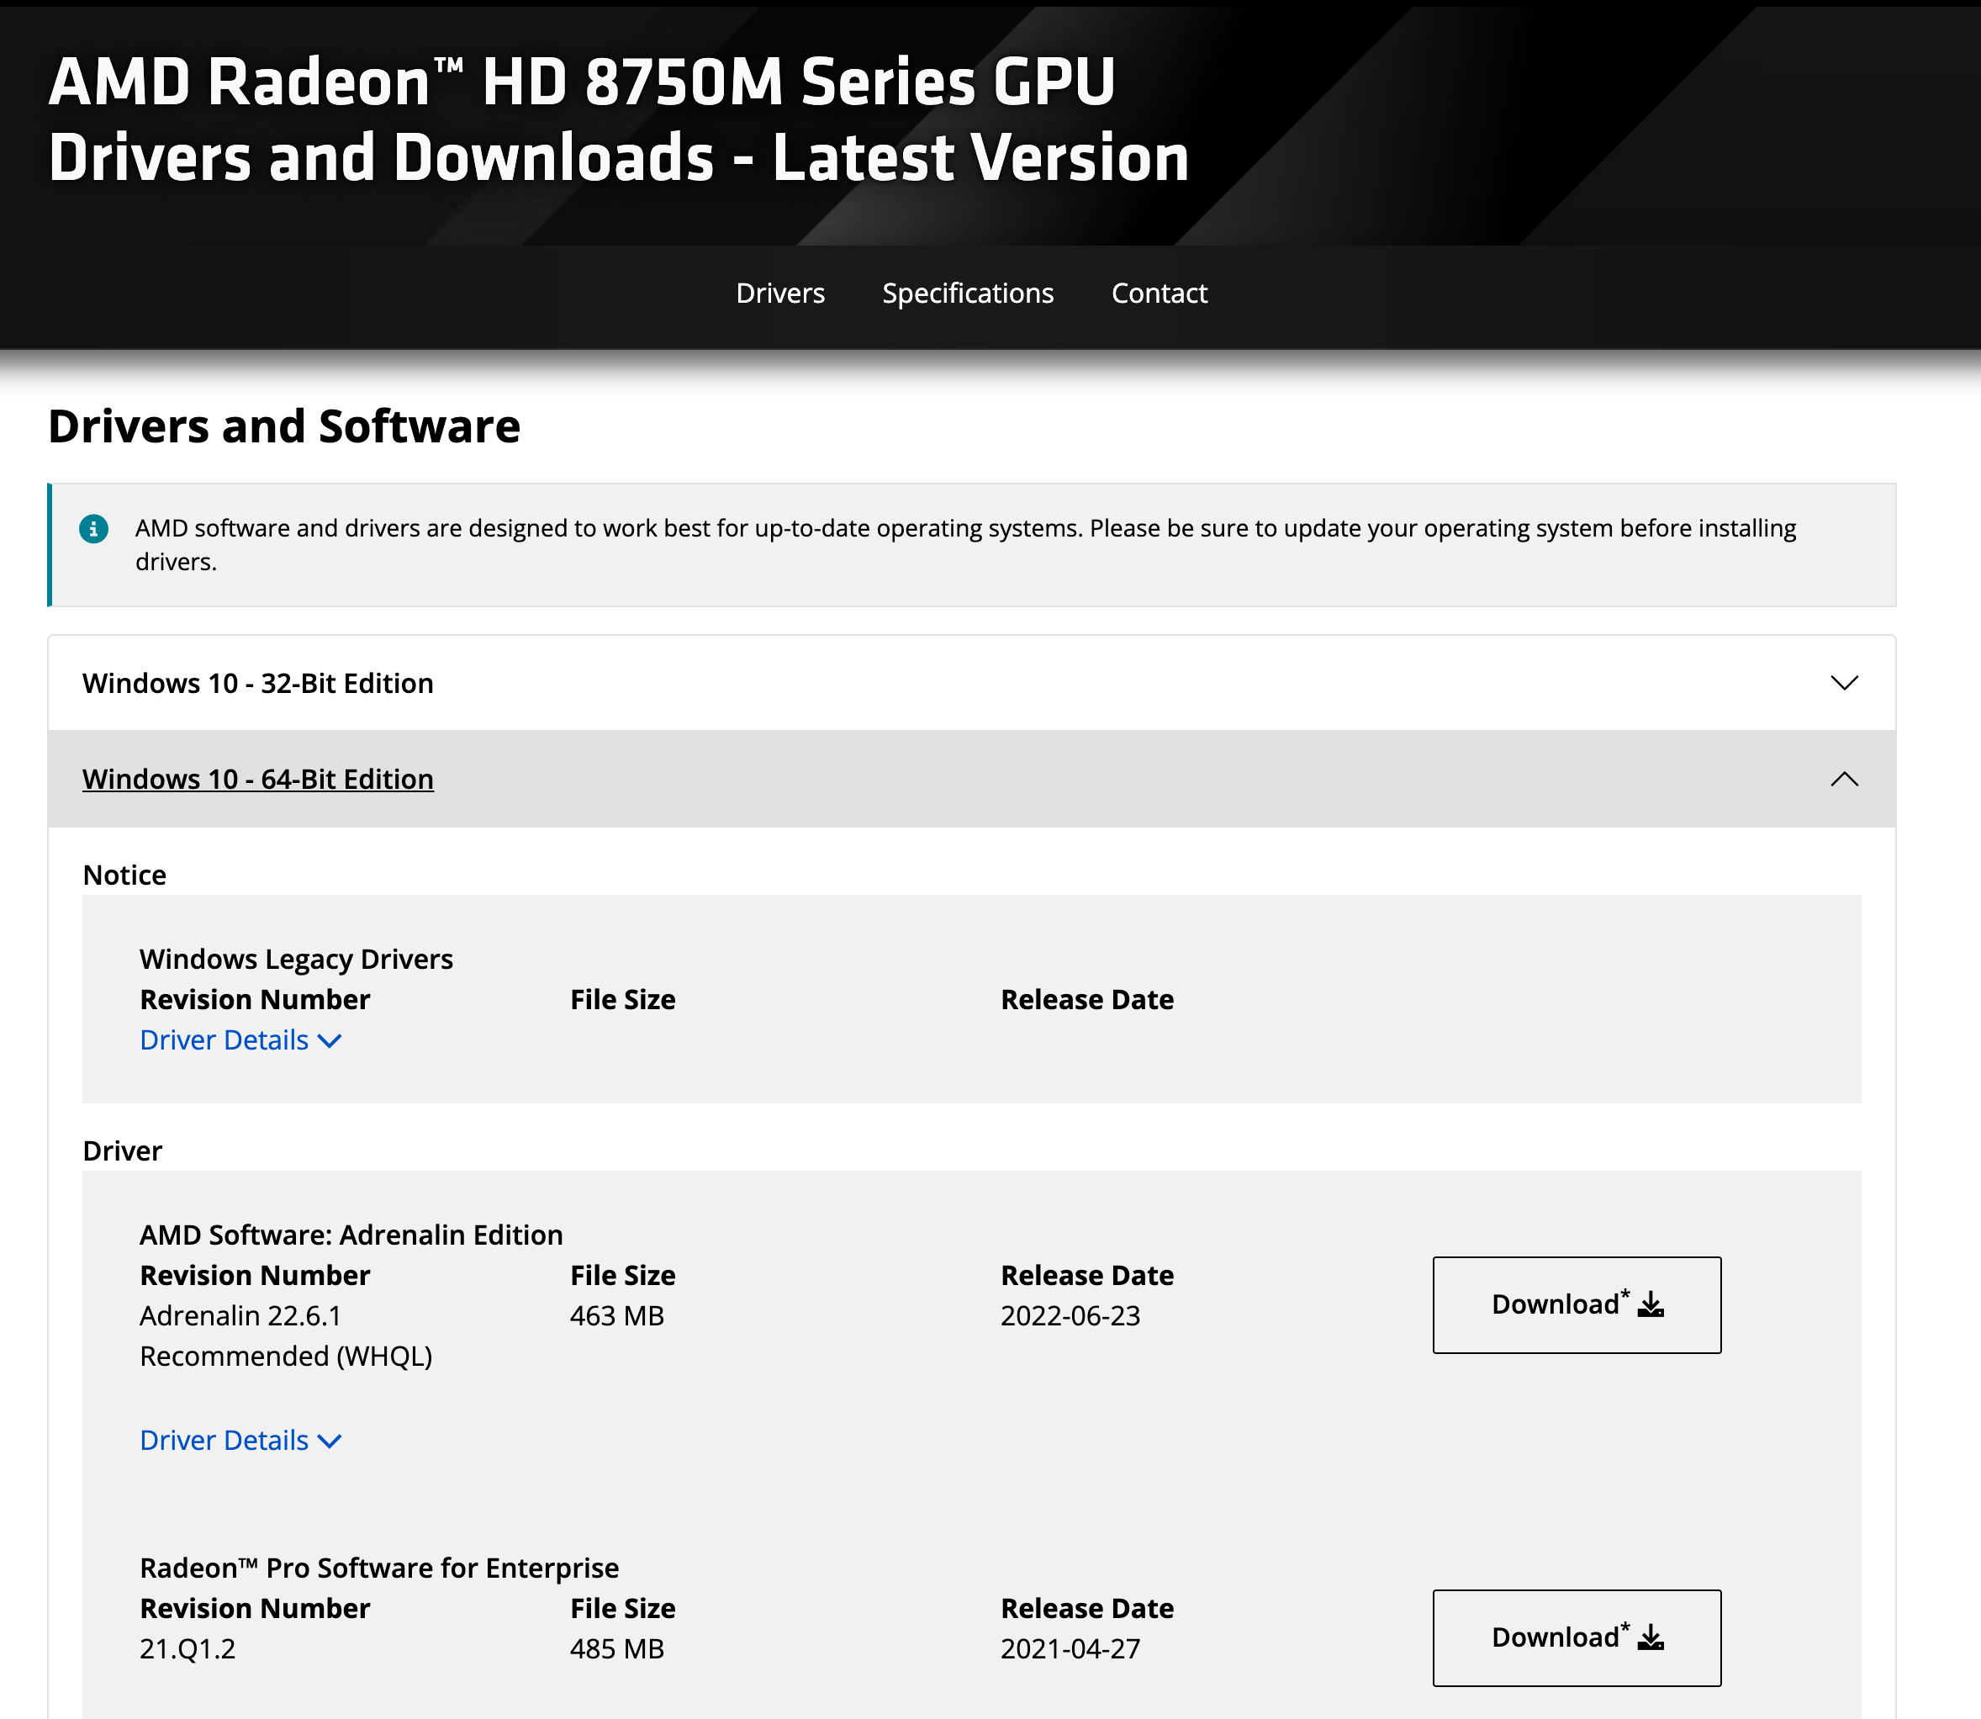1981x1719 pixels.
Task: Click the 'Notice' section label
Action: (124, 875)
